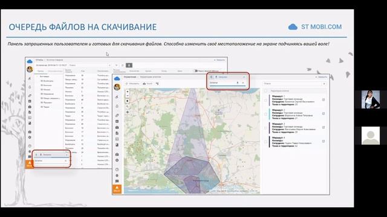Open the chat icon in map window sidebar
This screenshot has height=217, width=387.
[117, 181]
